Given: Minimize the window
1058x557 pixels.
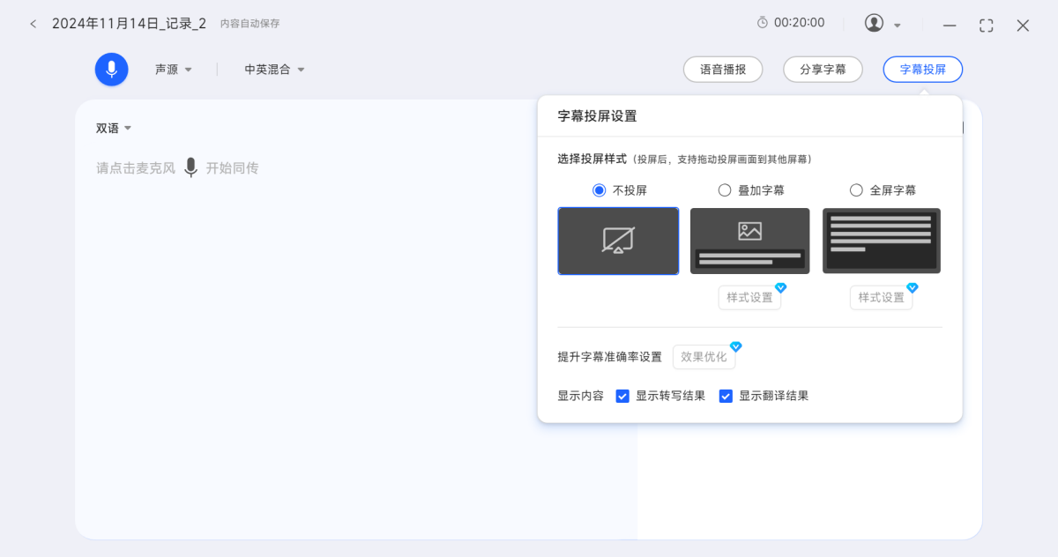Looking at the screenshot, I should click(x=950, y=26).
